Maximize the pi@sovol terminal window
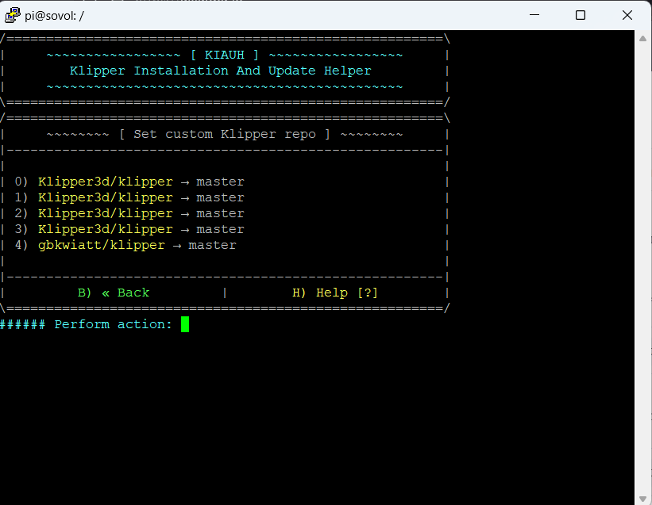The image size is (652, 505). [x=581, y=15]
